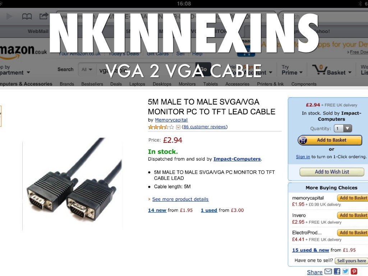Tap the bookmarks book icon
The image size is (368, 276).
(27, 17)
